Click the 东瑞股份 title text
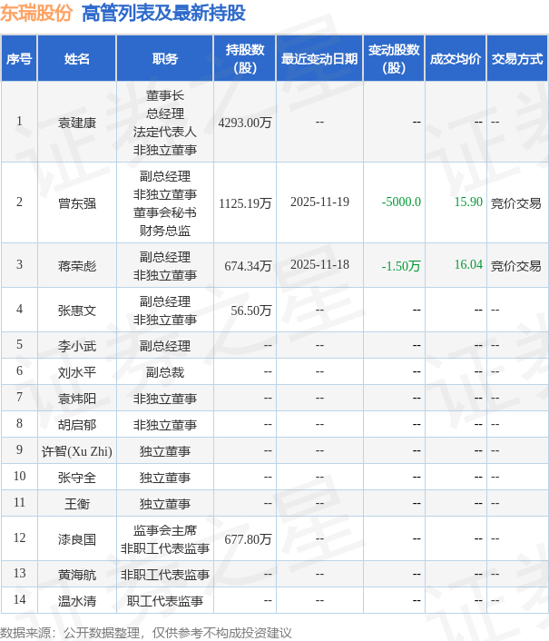549x641 pixels. pyautogui.click(x=36, y=13)
